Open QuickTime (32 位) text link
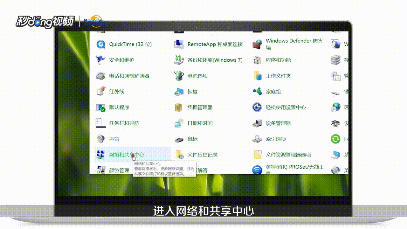 click(x=130, y=44)
